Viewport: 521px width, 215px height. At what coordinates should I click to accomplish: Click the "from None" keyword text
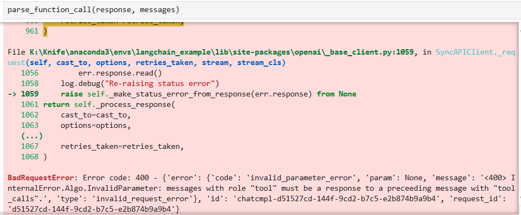pos(336,94)
